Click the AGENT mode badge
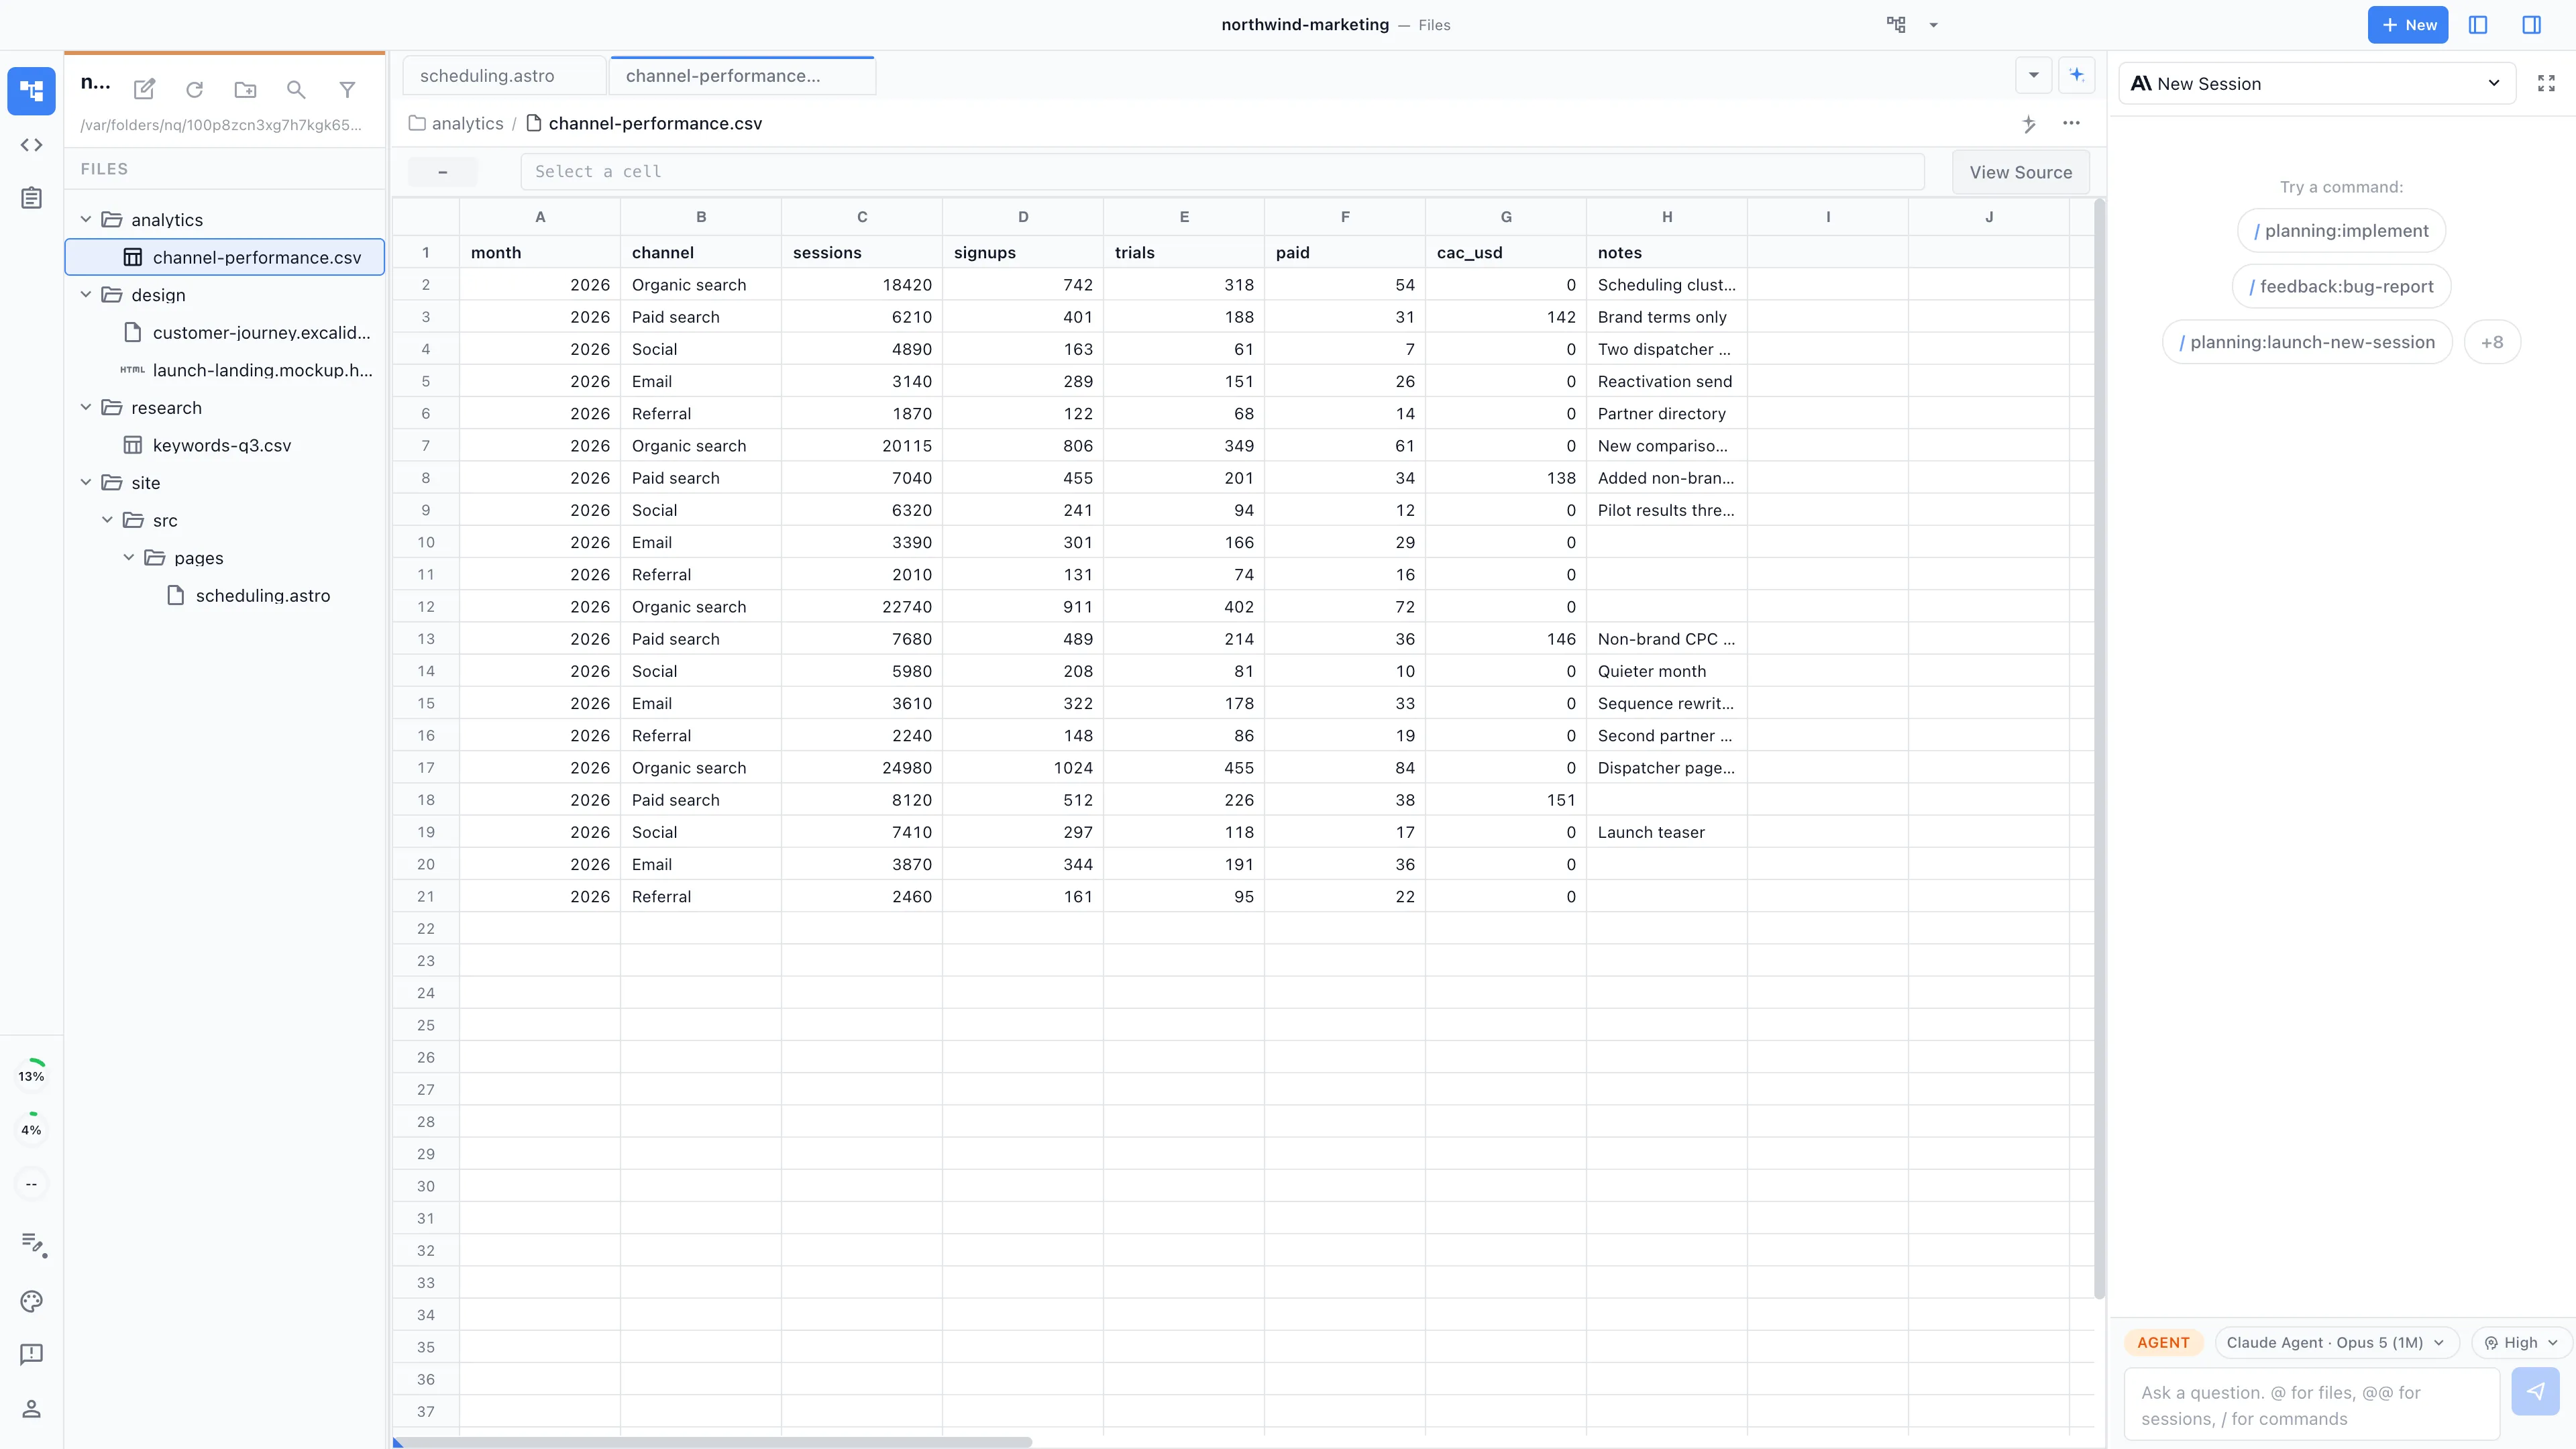 coord(2163,1342)
